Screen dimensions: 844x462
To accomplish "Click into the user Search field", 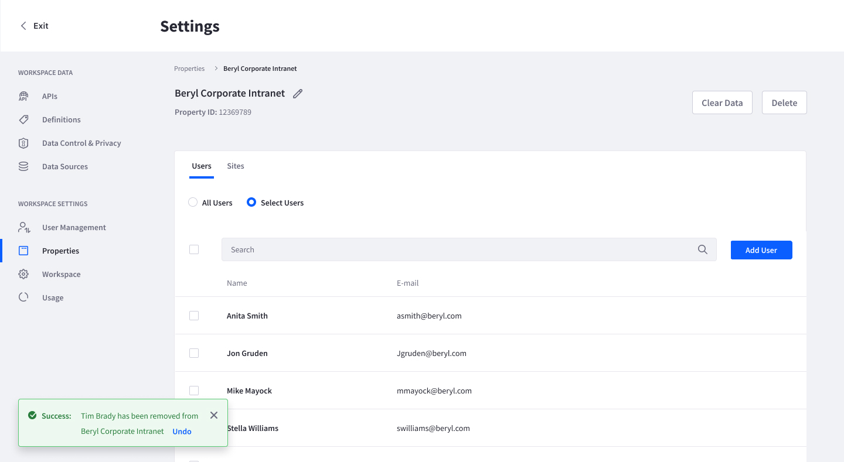I will point(457,249).
